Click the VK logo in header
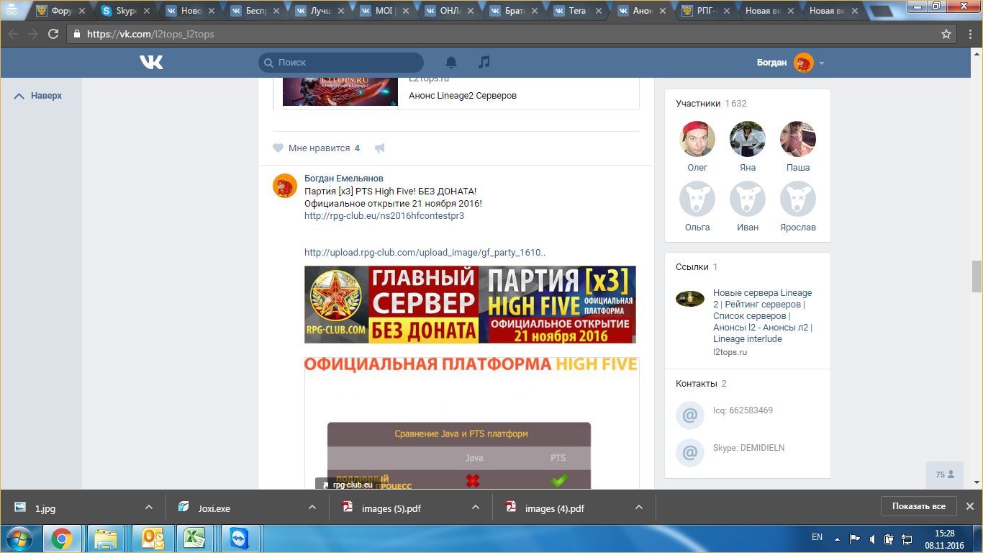 [151, 63]
